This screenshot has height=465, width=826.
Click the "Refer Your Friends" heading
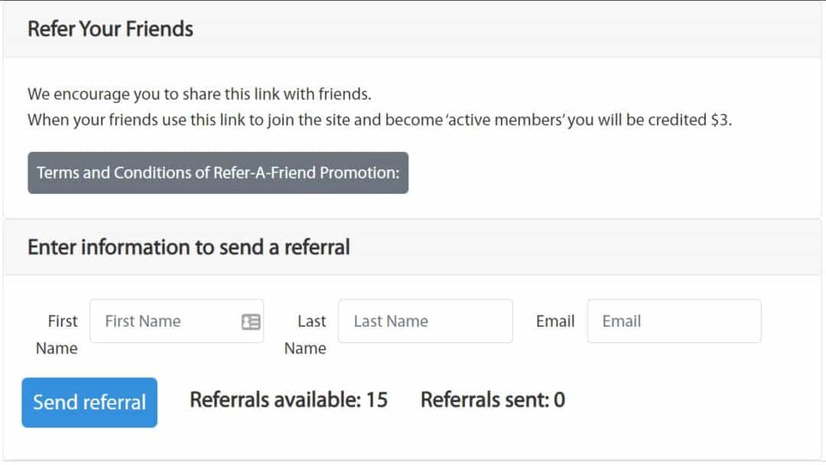point(110,29)
